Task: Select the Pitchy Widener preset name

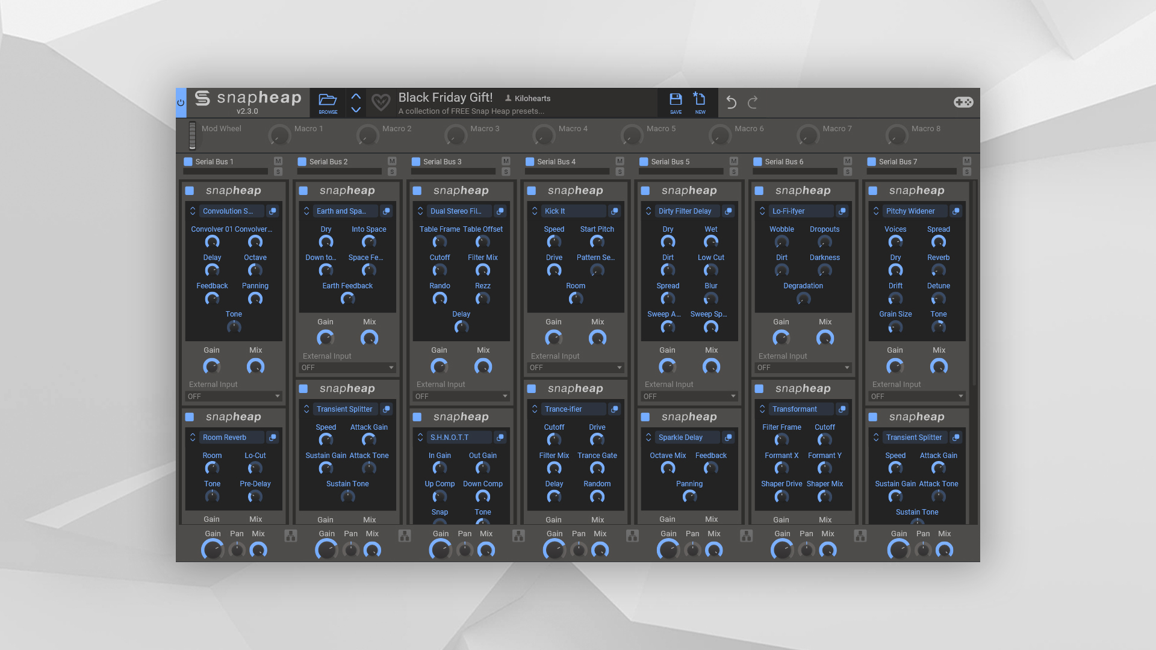Action: click(915, 211)
